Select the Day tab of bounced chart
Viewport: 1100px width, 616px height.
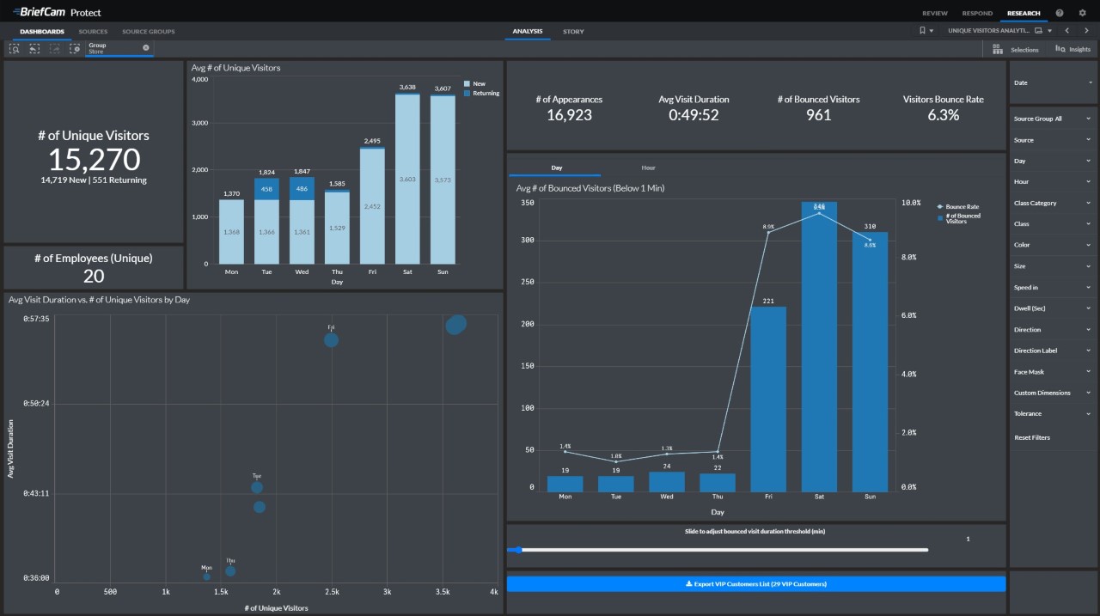[557, 168]
